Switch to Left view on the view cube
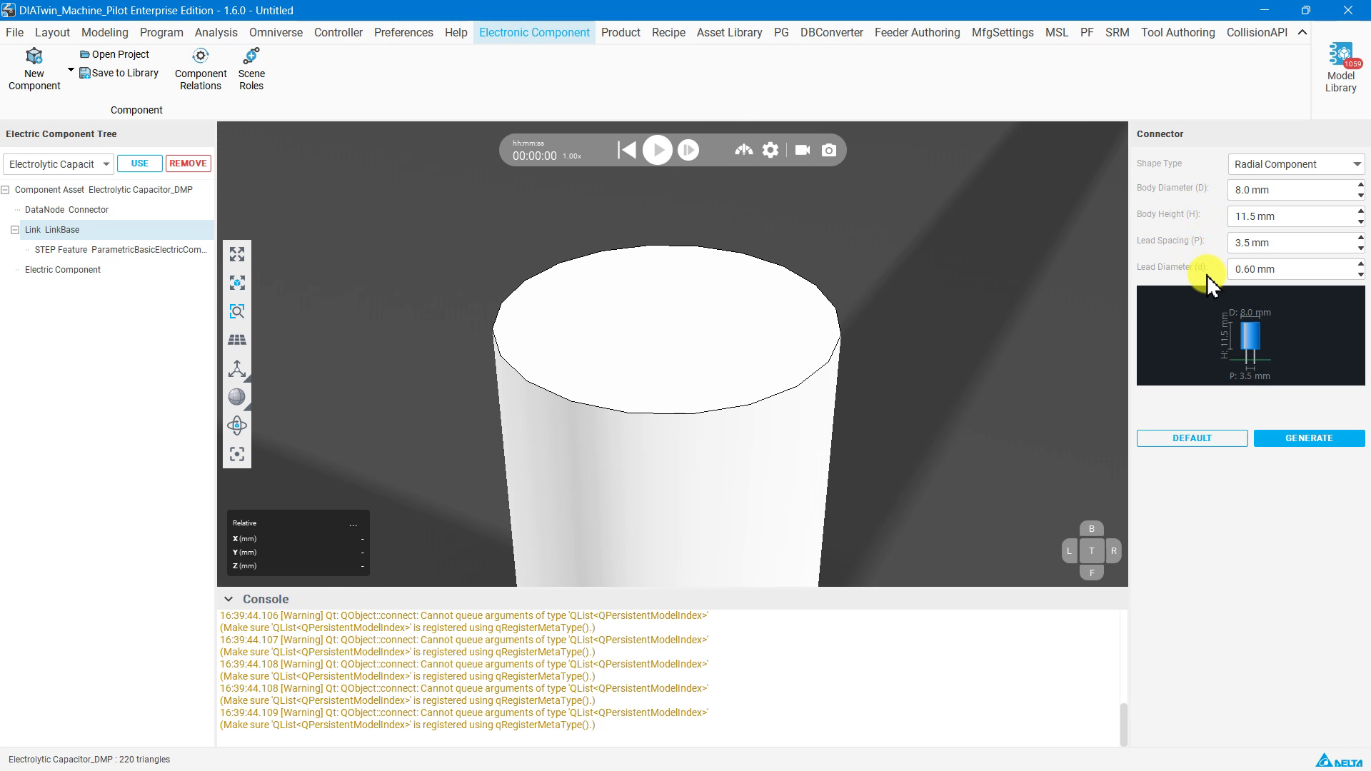Screen dimensions: 1371x771 [x=1069, y=550]
